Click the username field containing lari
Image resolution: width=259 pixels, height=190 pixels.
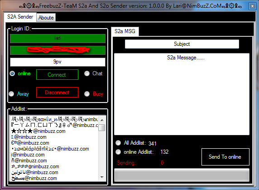pos(58,39)
